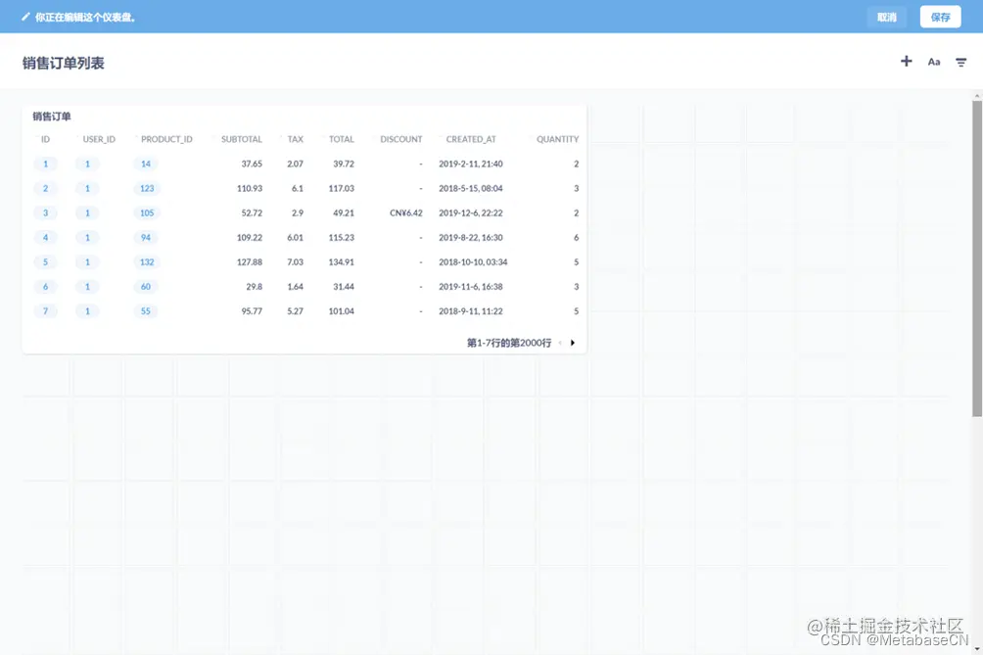Image resolution: width=983 pixels, height=655 pixels.
Task: Click product ID 14 pill
Action: [146, 164]
